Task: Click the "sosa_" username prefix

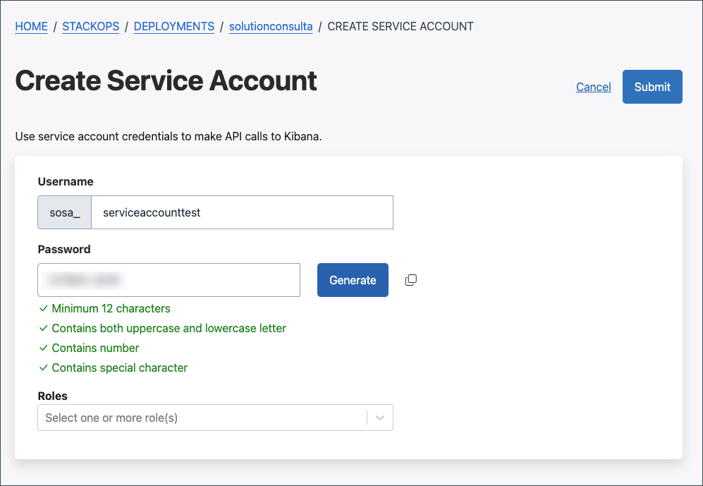Action: click(x=65, y=212)
